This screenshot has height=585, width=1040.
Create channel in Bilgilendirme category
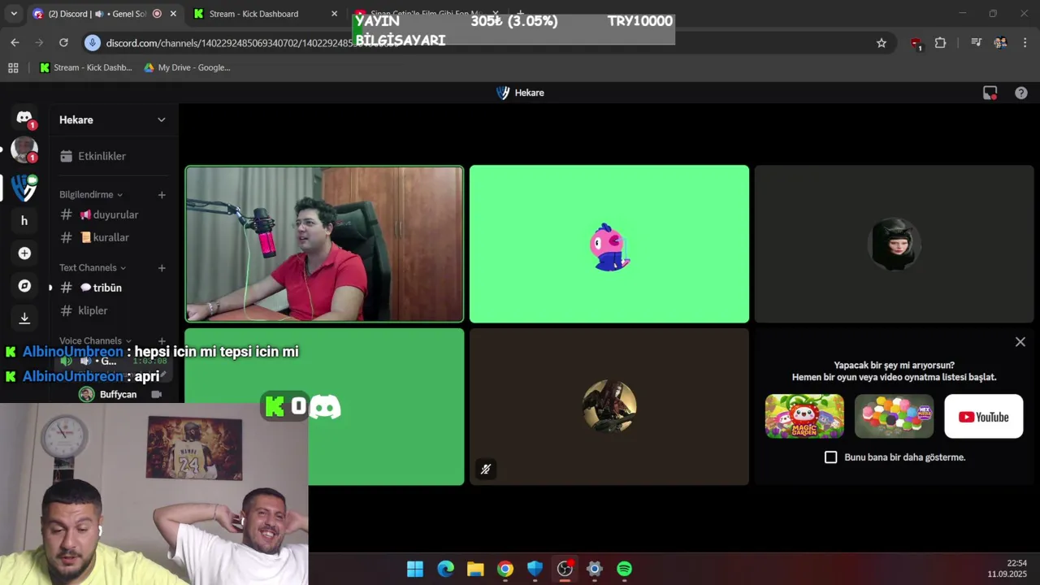tap(162, 195)
